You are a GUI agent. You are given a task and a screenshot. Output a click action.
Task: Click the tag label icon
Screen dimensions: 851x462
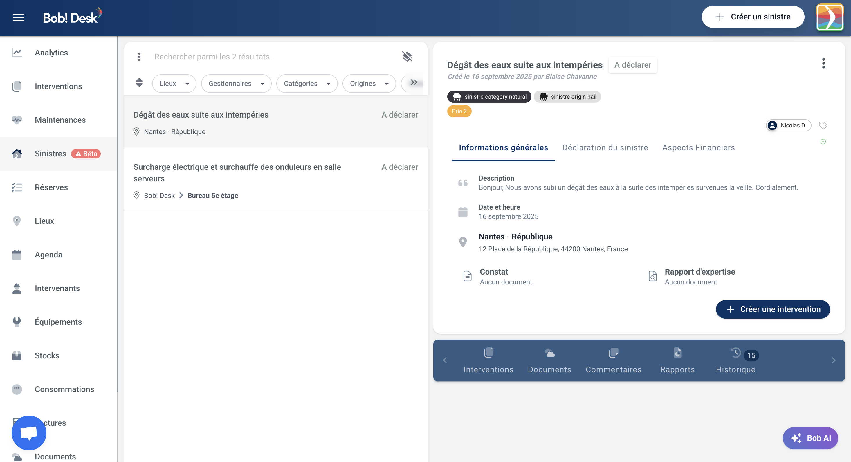point(823,125)
